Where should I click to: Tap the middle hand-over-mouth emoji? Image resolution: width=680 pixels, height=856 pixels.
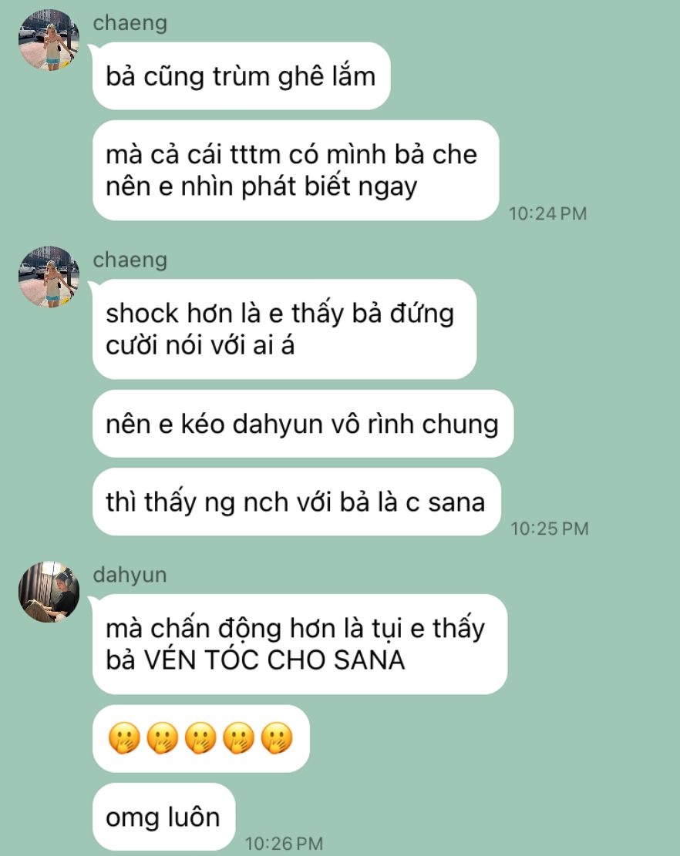click(200, 738)
